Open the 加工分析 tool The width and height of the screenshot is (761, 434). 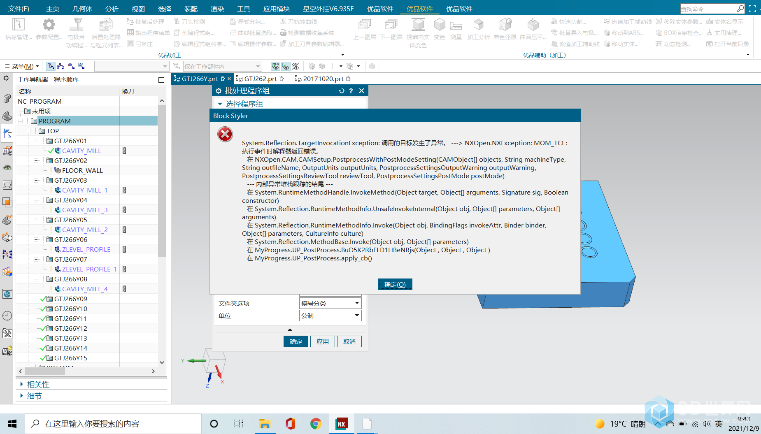[478, 29]
